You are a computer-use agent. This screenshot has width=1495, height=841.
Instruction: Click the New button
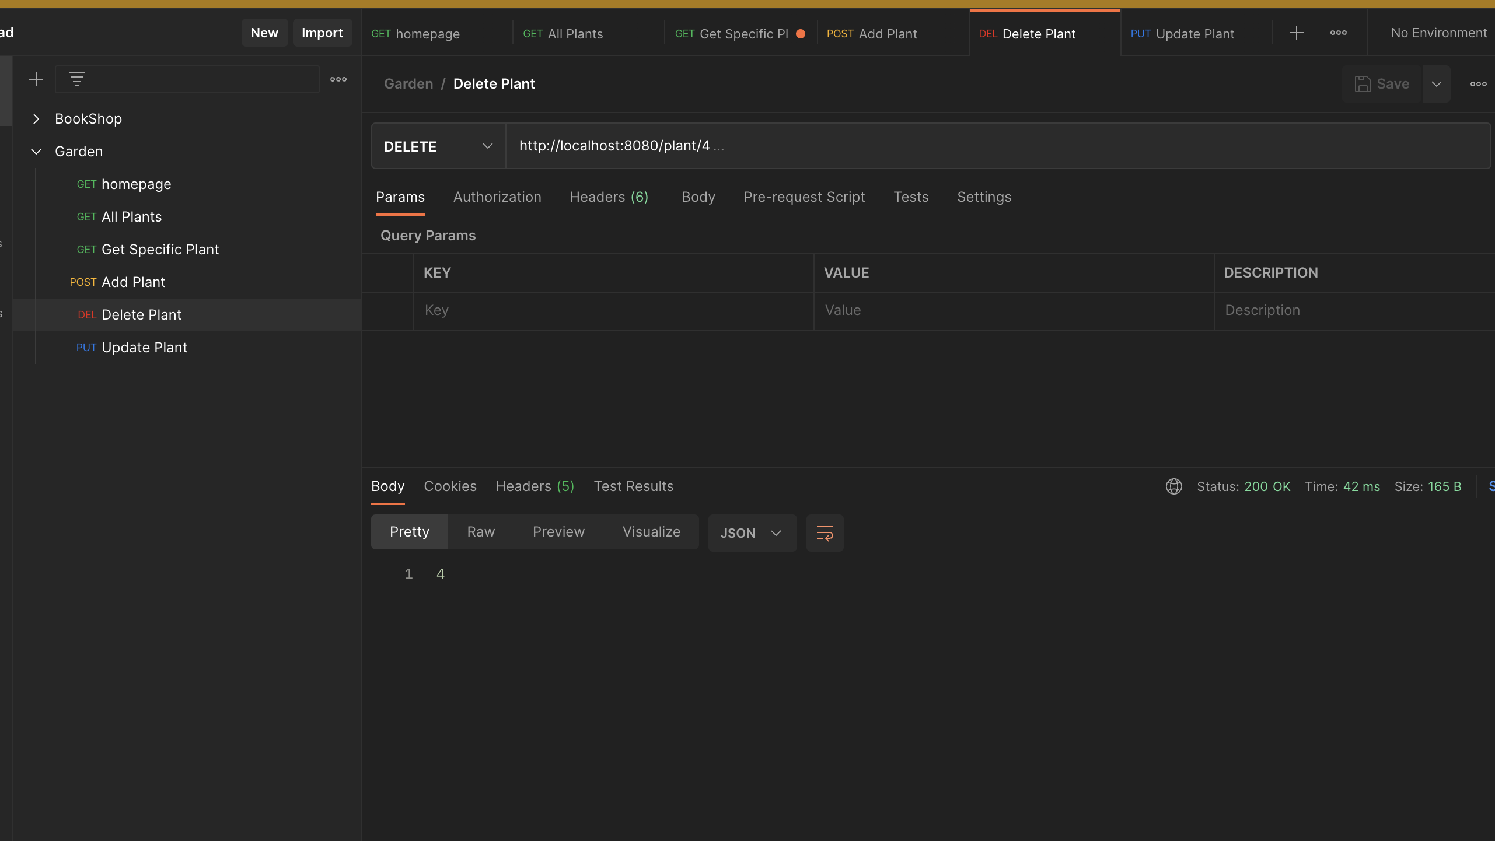(264, 33)
